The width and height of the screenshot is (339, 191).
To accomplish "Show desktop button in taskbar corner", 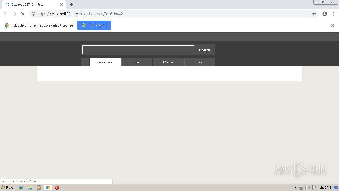I will coord(336,188).
